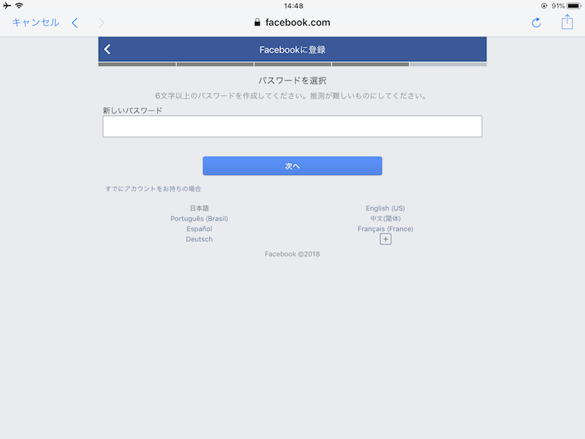Screen dimensions: 585x439
Task: Focus the 新しいパスワード input field
Action: (x=292, y=126)
